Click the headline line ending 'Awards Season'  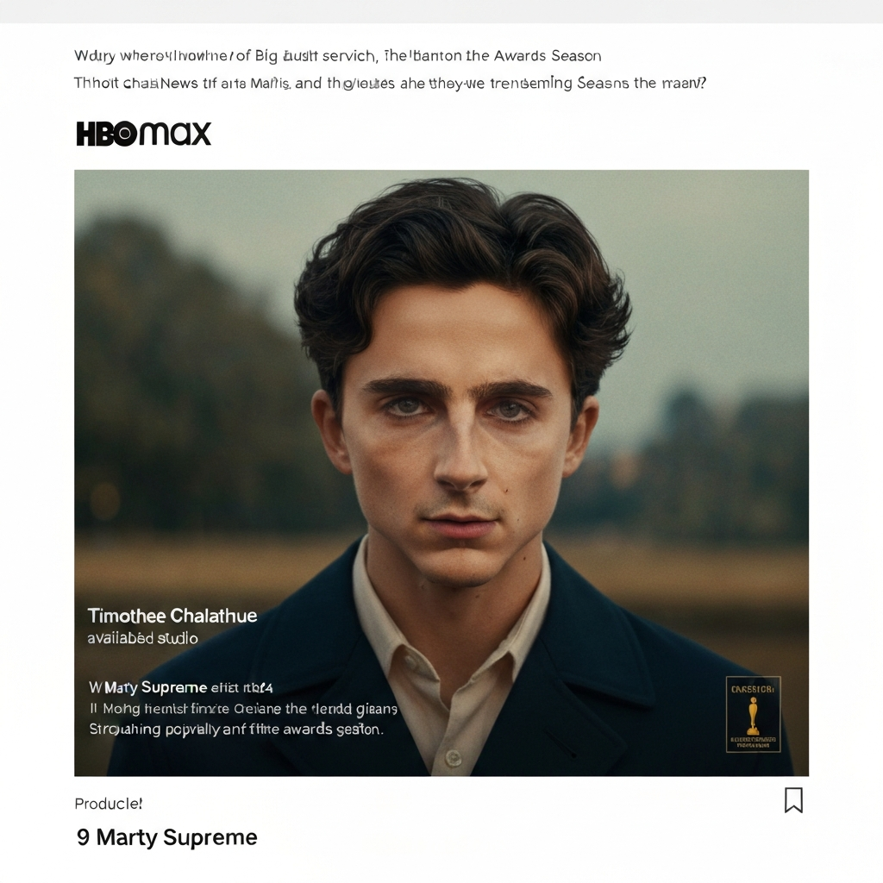coord(338,56)
